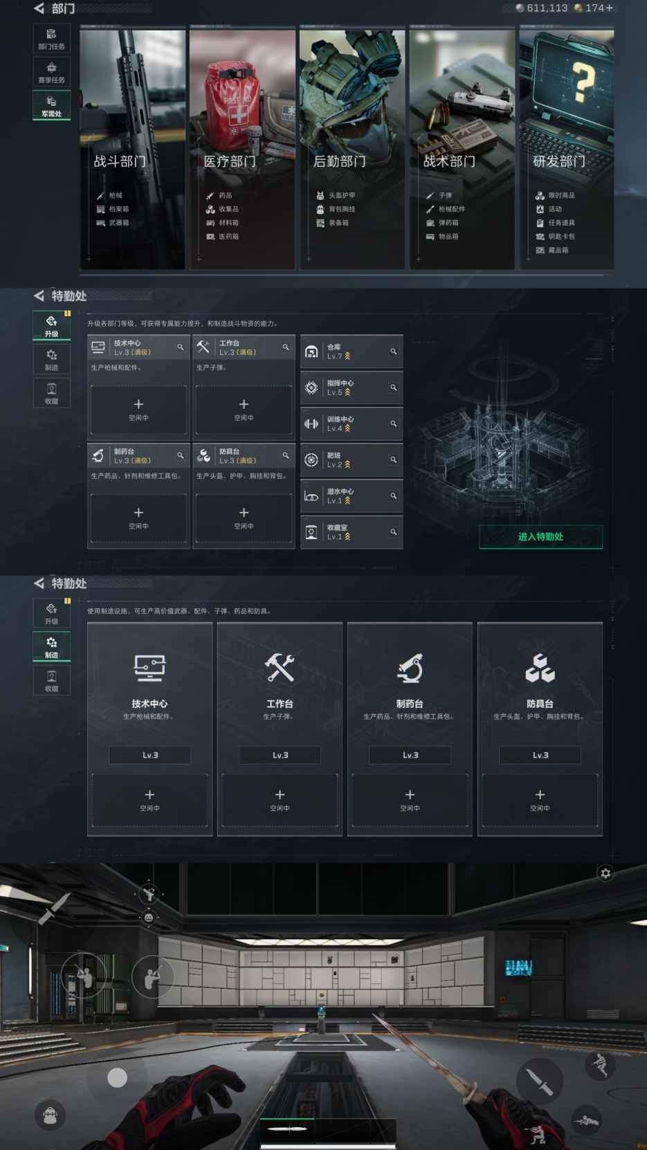Tap the prone stance icon
647x1150 pixels.
[587, 1120]
